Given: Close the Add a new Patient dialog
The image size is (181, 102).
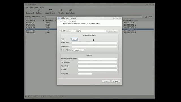Looking at the screenshot, I should click(x=120, y=18).
